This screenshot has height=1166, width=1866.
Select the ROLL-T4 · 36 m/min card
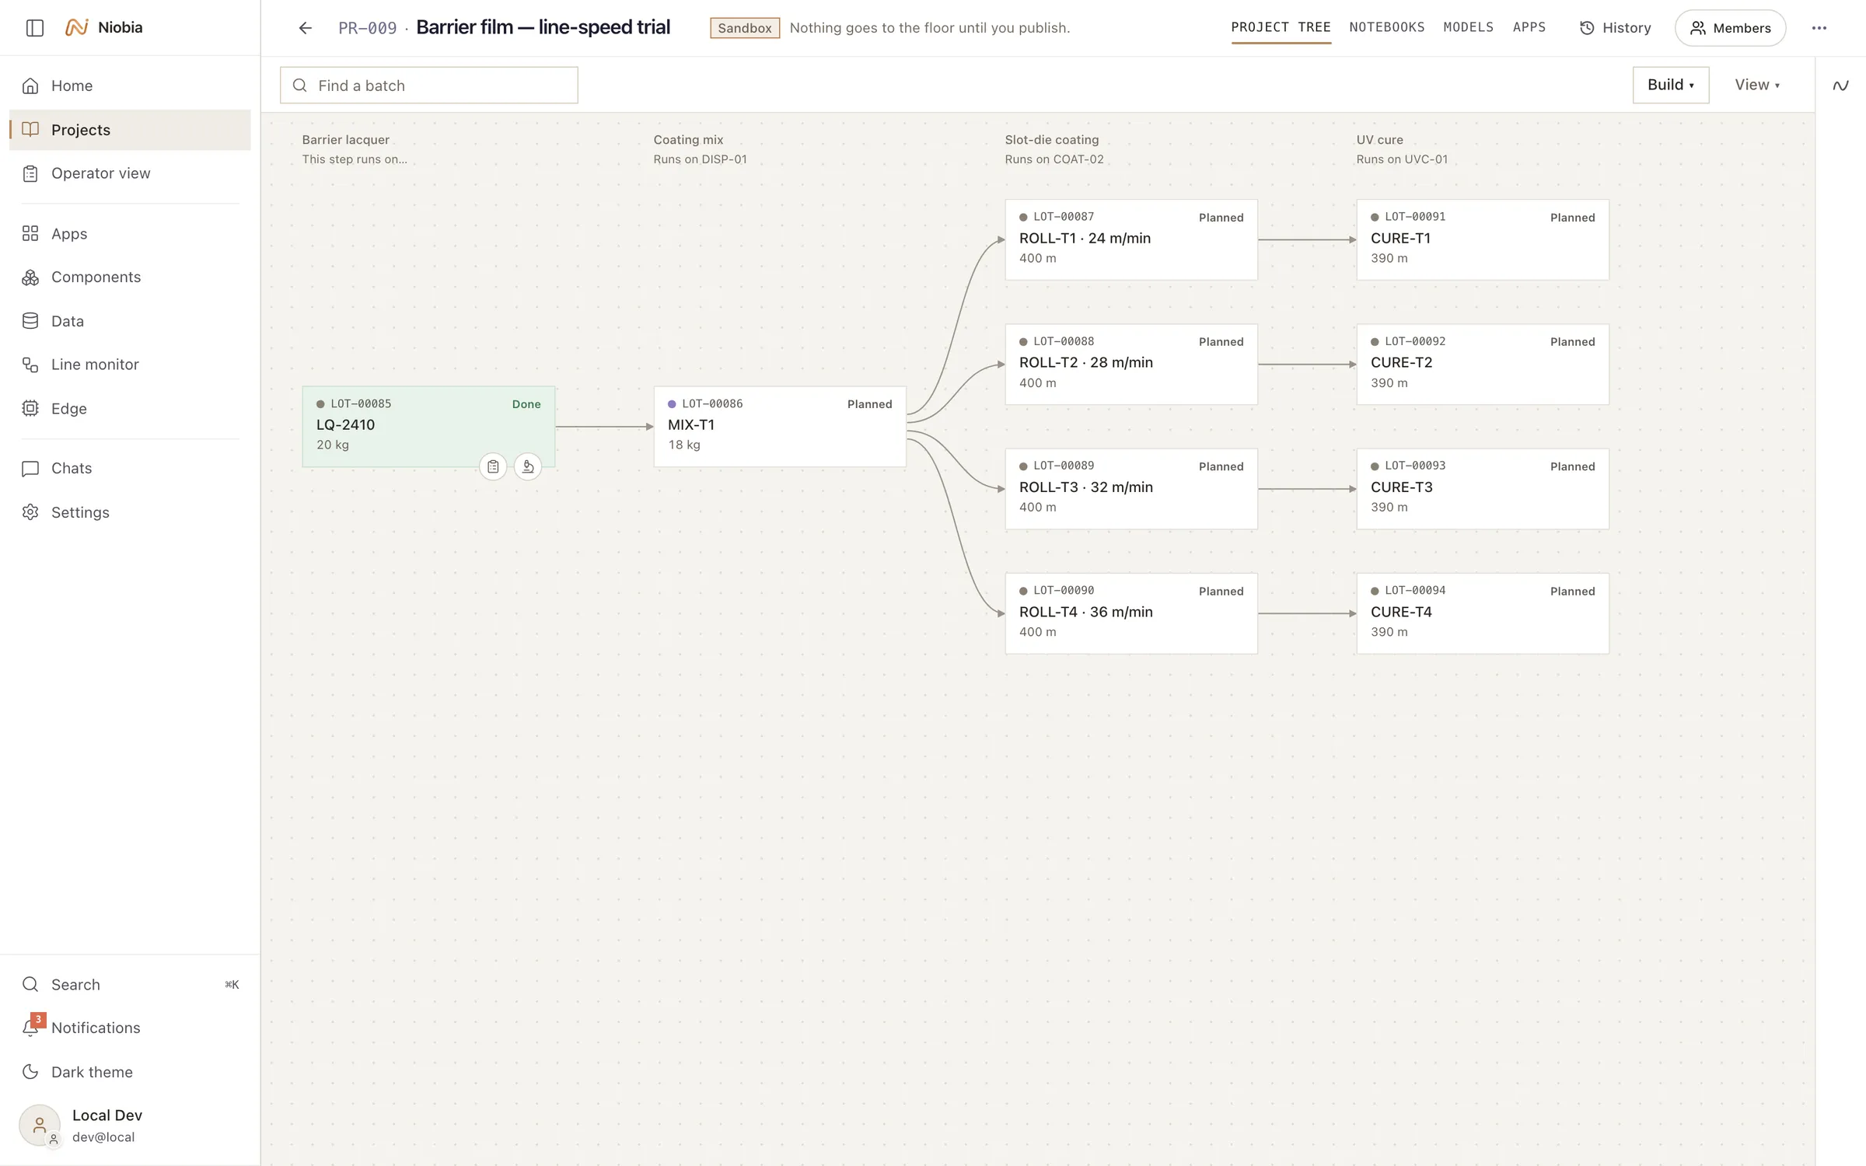point(1131,614)
